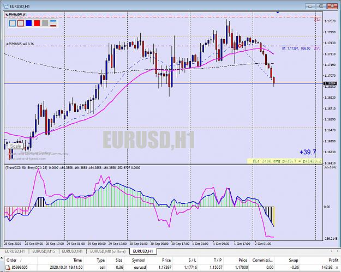Switch to the EURUSD,M15 chart tab
Viewport: 341px width, 272px height.
point(44,251)
